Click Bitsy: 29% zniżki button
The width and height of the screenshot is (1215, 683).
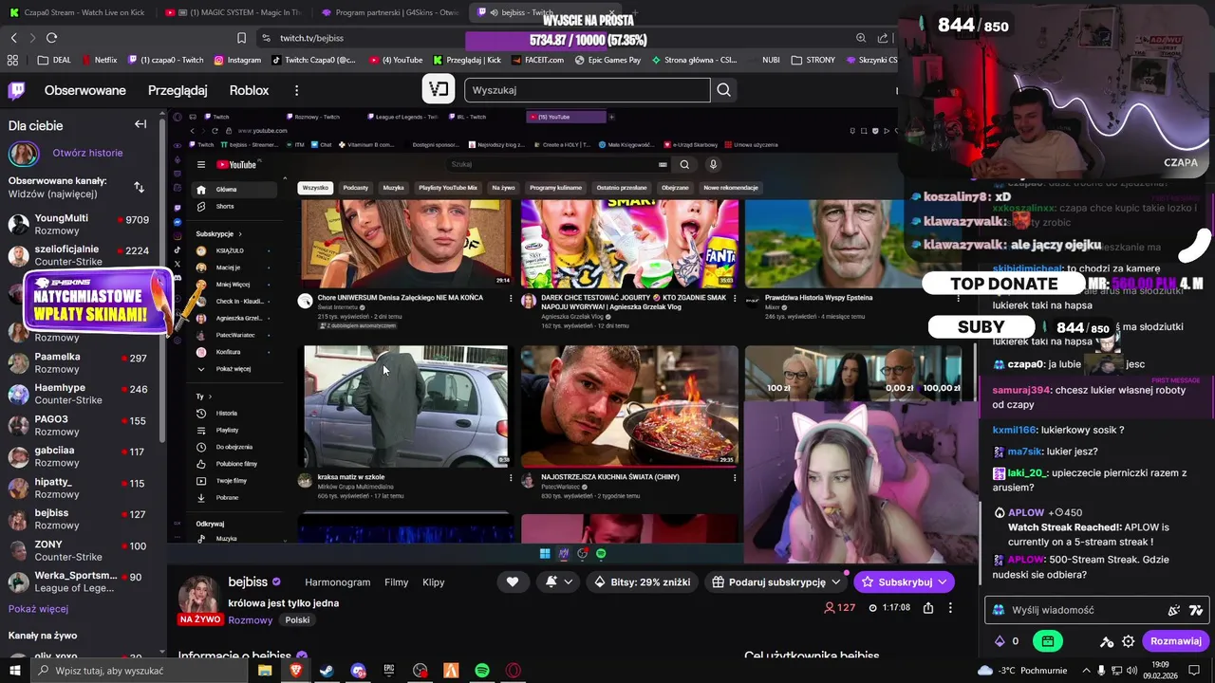point(642,581)
